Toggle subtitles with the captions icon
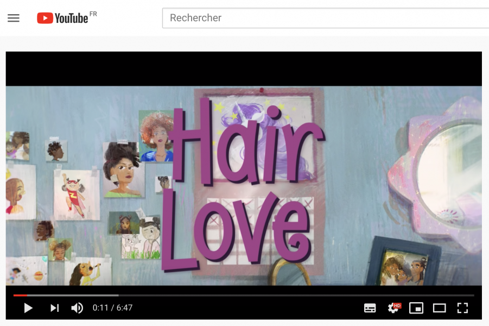This screenshot has height=326, width=489. pos(370,308)
